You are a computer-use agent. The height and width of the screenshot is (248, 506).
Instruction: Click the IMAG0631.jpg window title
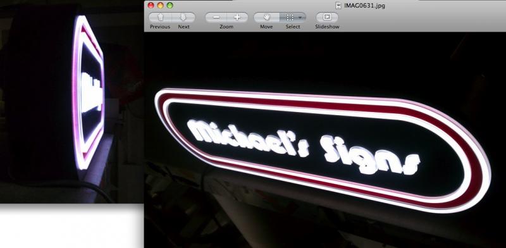click(364, 6)
